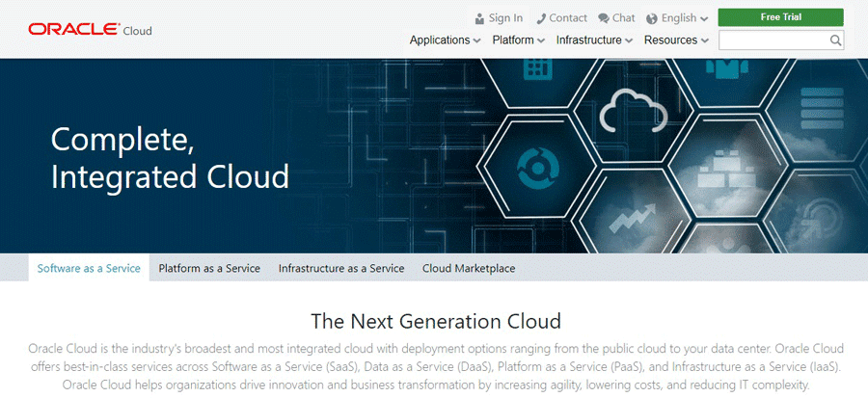Viewport: 868px width, 398px height.
Task: Open the Platform navigation menu
Action: point(519,40)
